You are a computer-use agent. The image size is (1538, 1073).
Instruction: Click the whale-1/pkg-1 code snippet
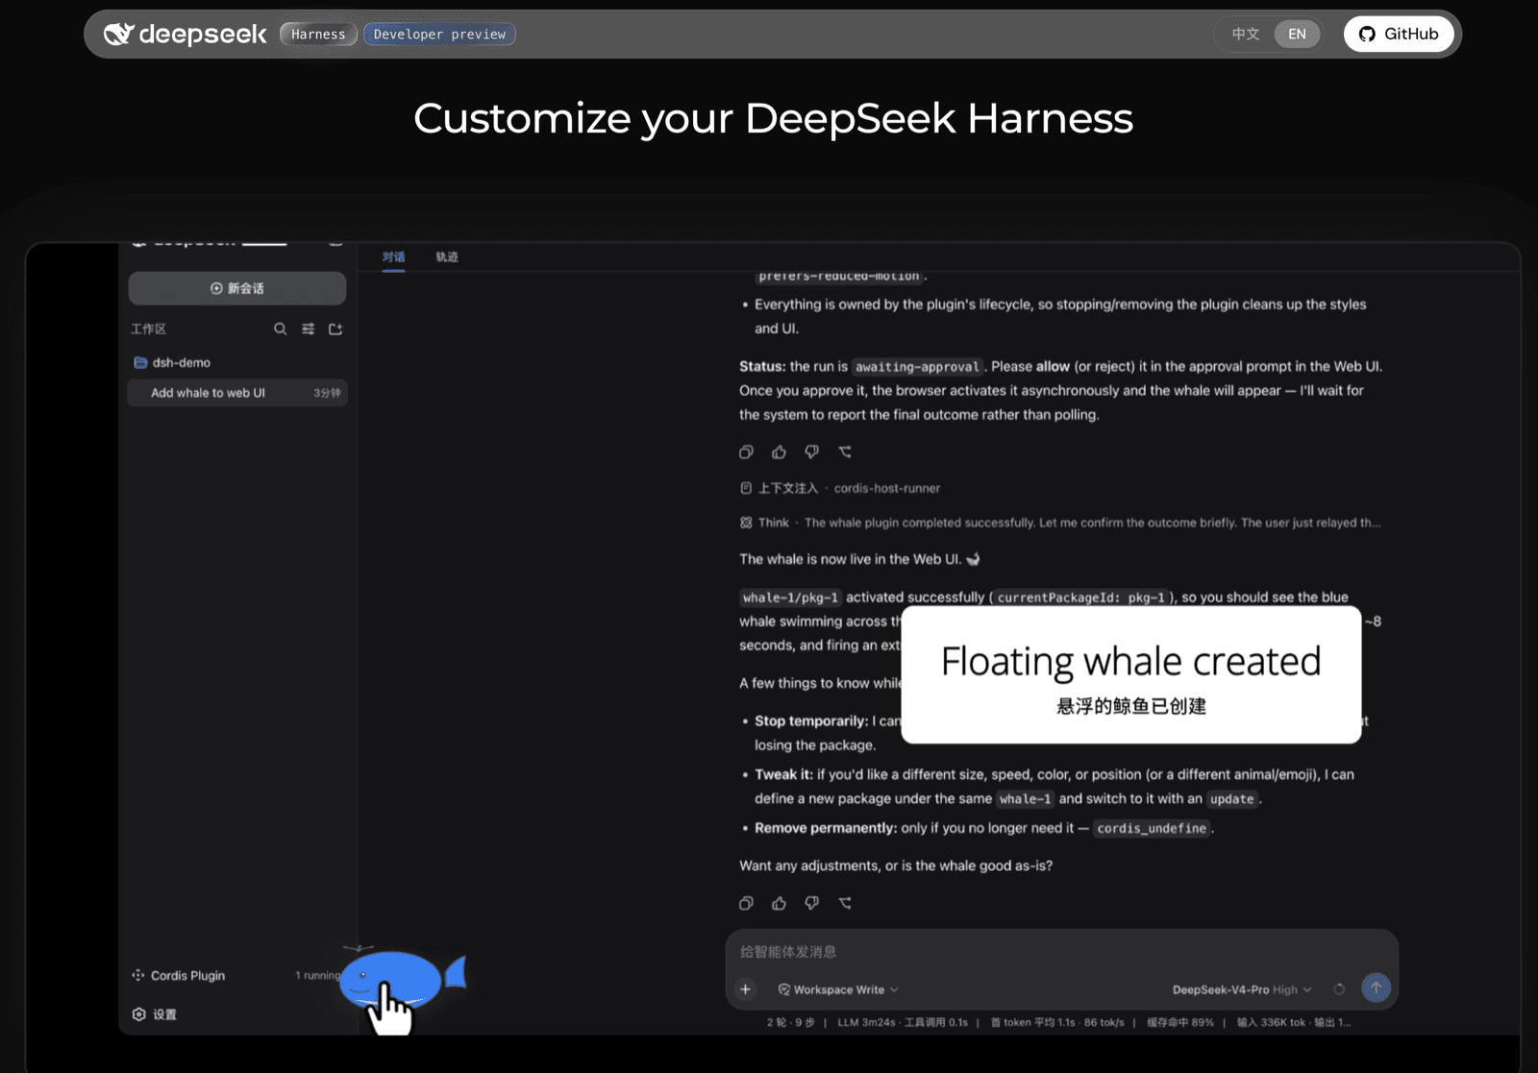click(x=790, y=597)
